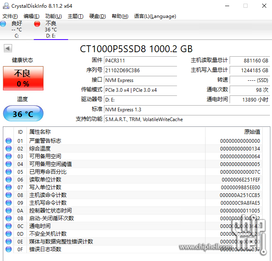Click the rotation rate value ---- (SSD)
The width and height of the screenshot is (272, 261).
coord(250,80)
